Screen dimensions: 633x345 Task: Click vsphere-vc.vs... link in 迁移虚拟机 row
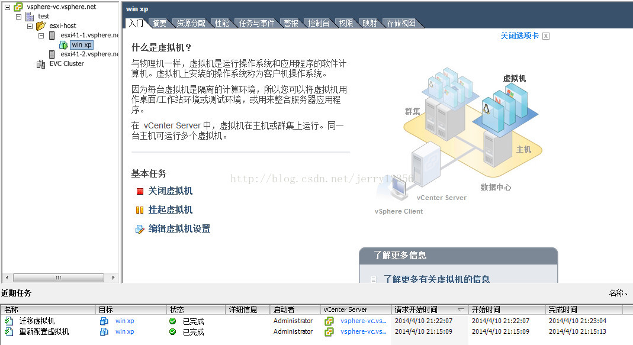pos(364,321)
